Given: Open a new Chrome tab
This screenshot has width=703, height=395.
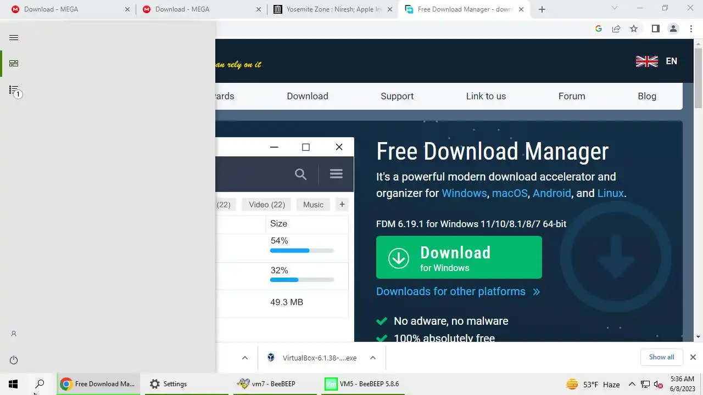Looking at the screenshot, I should click(x=542, y=9).
